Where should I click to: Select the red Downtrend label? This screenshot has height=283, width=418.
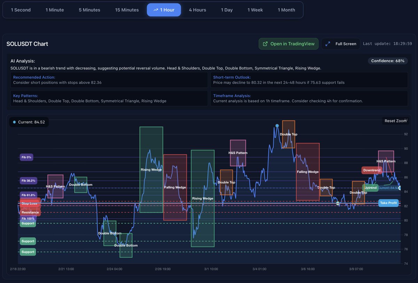[x=372, y=170]
